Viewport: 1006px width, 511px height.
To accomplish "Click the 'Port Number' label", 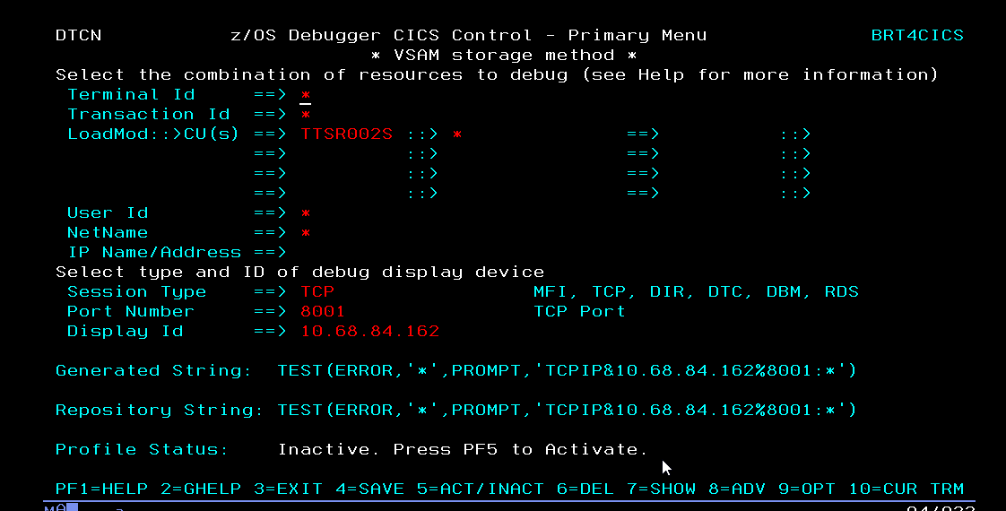I will click(x=131, y=312).
